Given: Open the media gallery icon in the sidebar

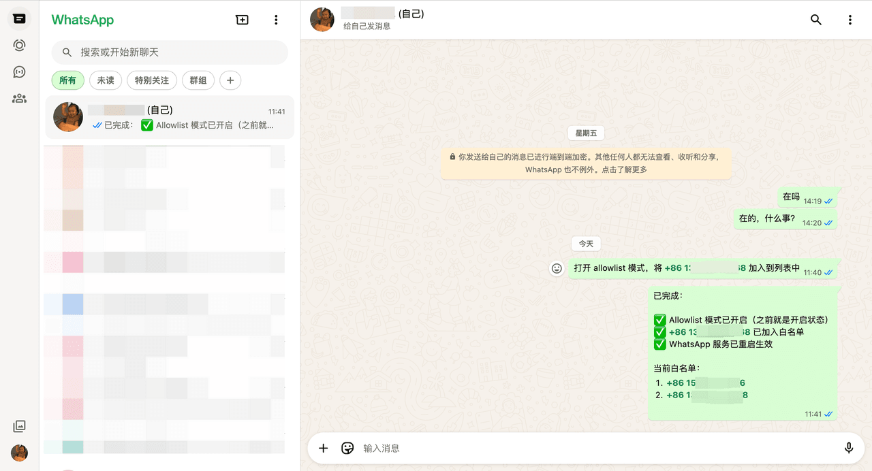Looking at the screenshot, I should tap(19, 426).
